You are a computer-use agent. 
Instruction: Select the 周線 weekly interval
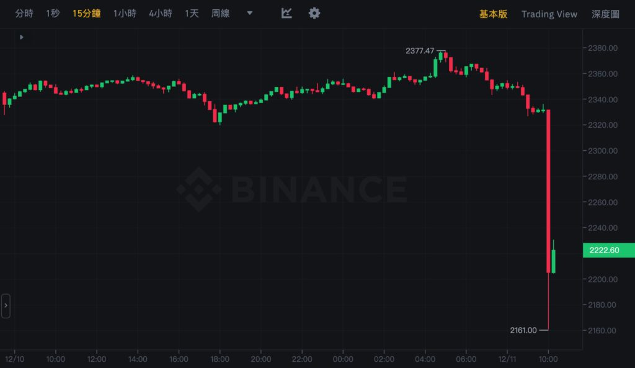221,13
